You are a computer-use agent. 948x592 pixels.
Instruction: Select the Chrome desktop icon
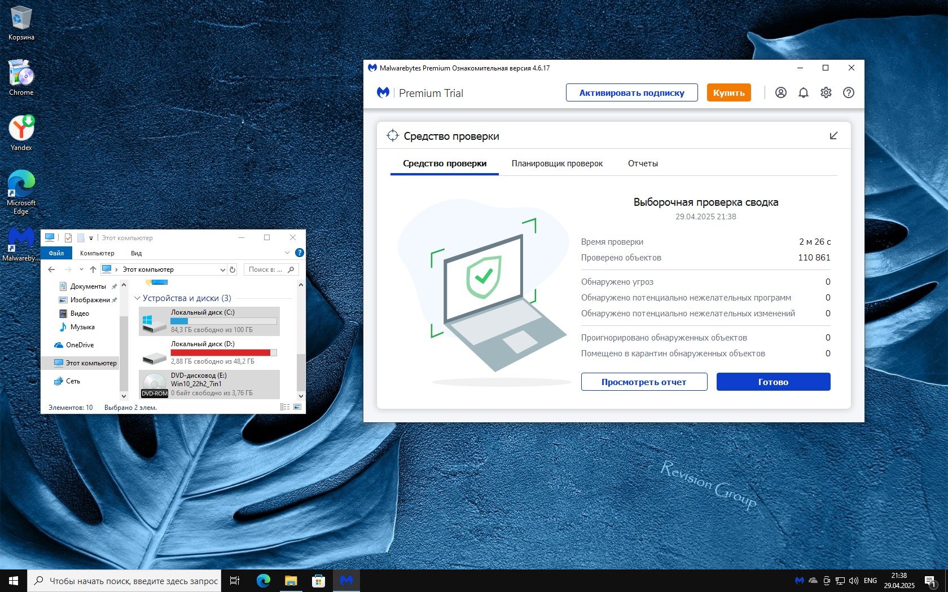tap(21, 78)
